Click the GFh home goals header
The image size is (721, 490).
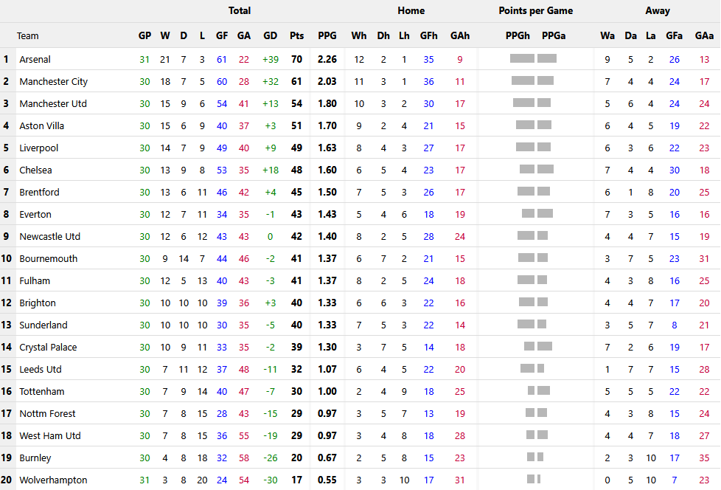click(428, 35)
